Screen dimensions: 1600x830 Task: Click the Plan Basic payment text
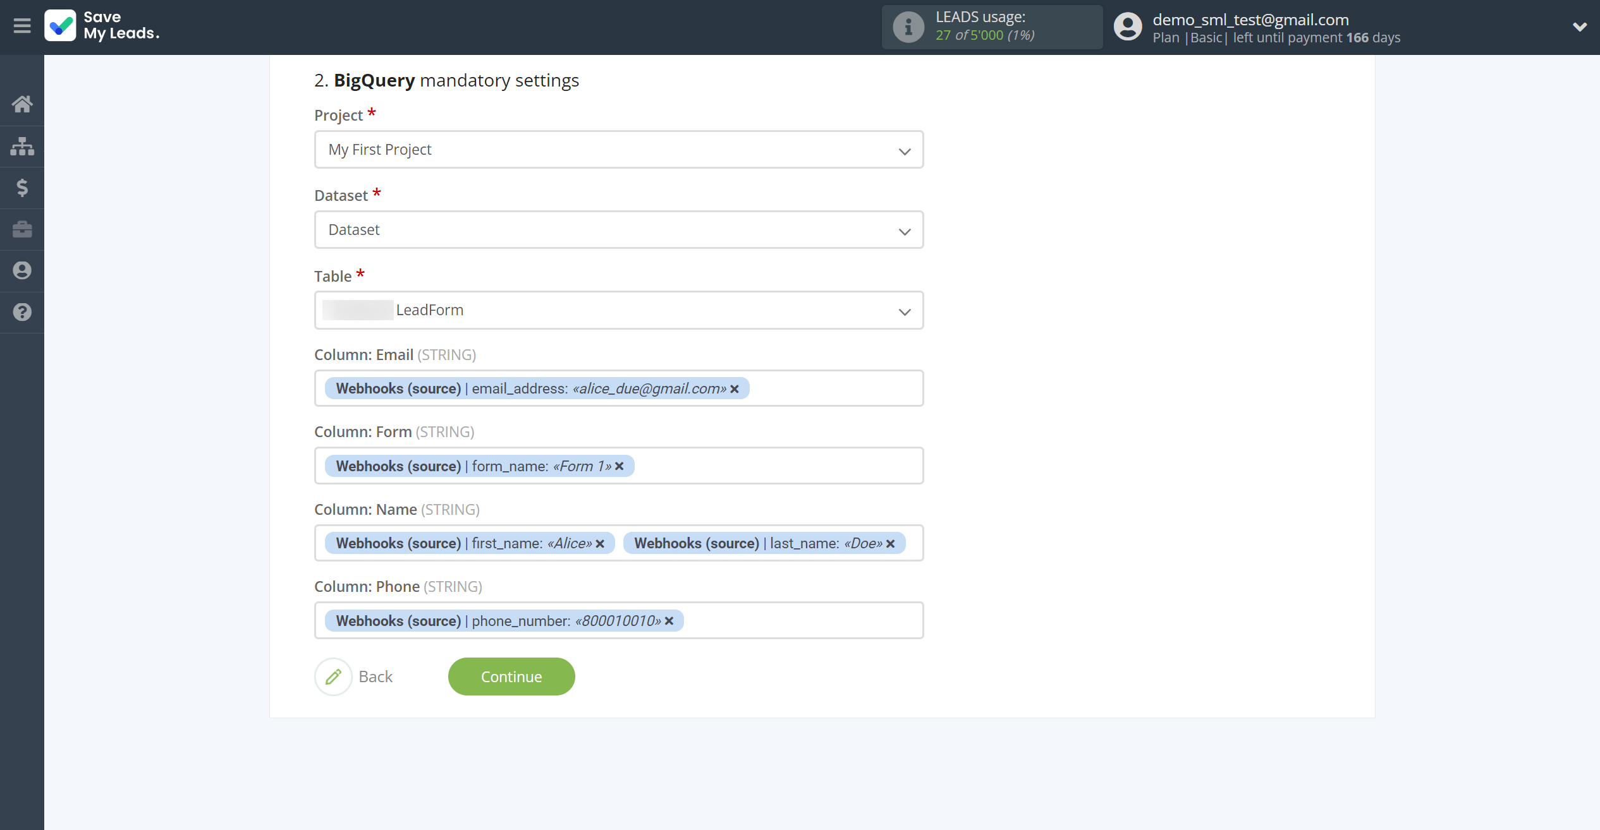tap(1276, 38)
